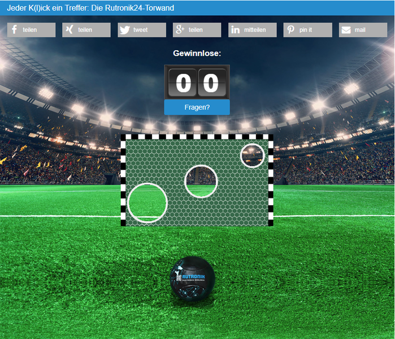Image resolution: width=395 pixels, height=339 pixels.
Task: Click the LinkedIn icon
Action: [x=236, y=30]
